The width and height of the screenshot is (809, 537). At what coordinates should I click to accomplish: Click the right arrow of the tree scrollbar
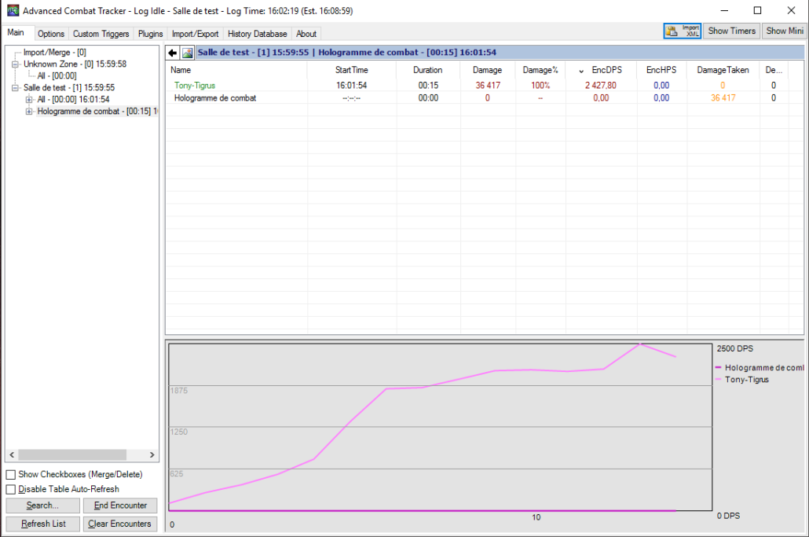[152, 454]
